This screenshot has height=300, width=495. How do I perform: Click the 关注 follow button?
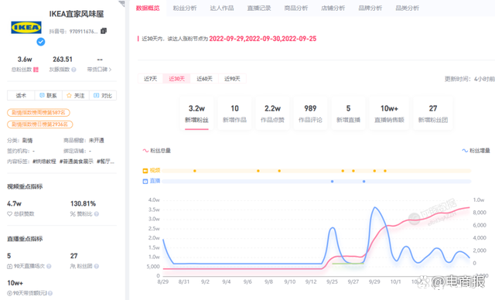pyautogui.click(x=76, y=96)
